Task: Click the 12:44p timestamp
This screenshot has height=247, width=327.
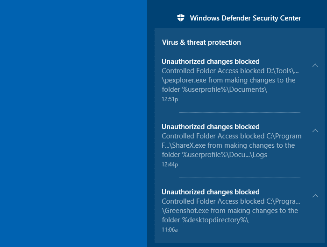Action: pos(170,165)
